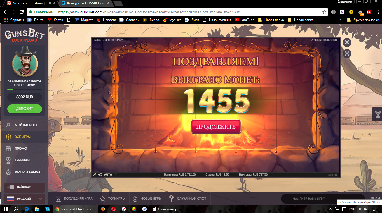Close the Secrets of Christmas browser tab

[x=54, y=3]
